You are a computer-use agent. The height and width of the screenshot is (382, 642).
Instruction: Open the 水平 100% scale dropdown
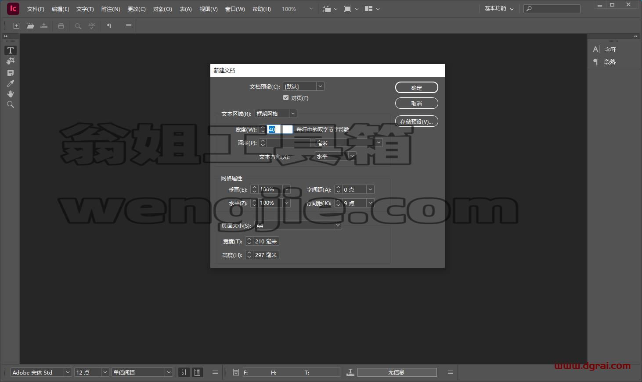(x=287, y=203)
